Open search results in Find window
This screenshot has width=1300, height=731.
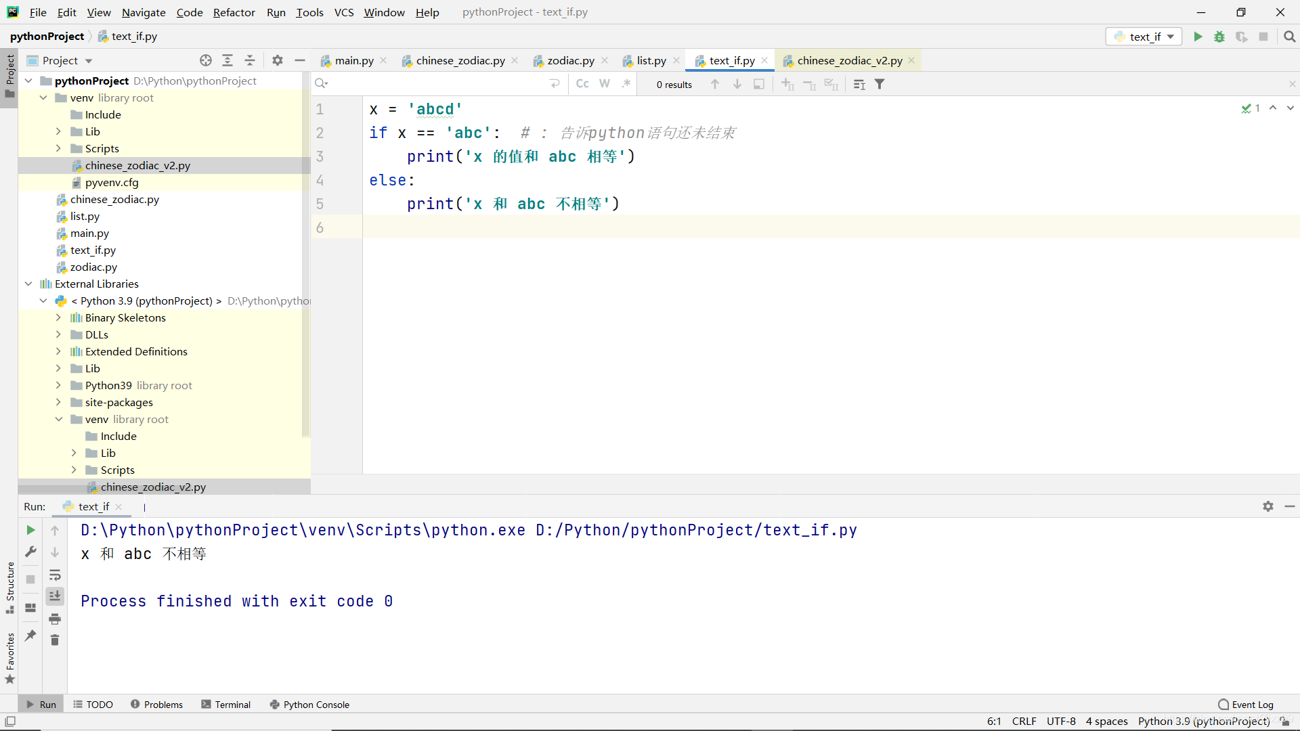pyautogui.click(x=759, y=84)
